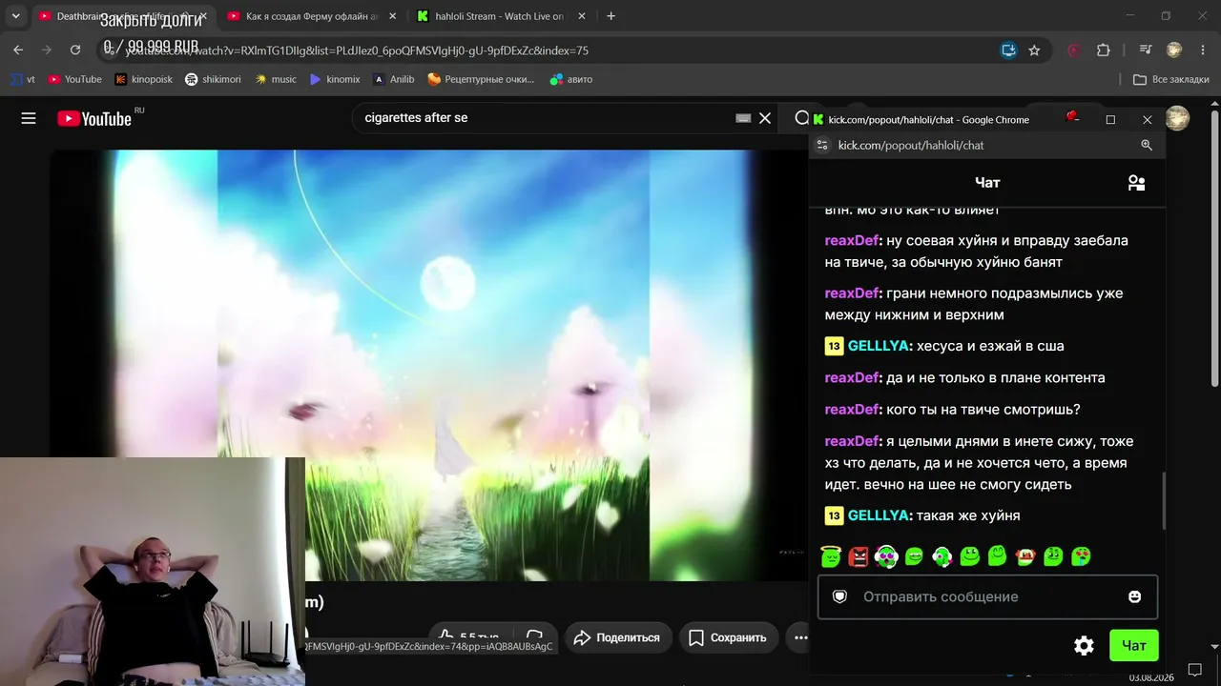1221x686 pixels.
Task: Switch to the Deathbrain YouTube tab
Action: [x=122, y=16]
